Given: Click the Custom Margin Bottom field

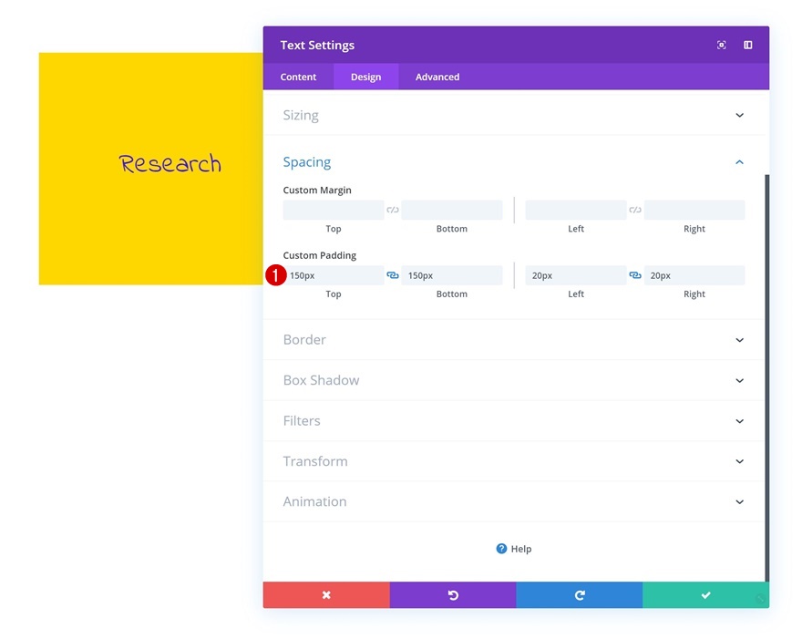Looking at the screenshot, I should [x=452, y=210].
